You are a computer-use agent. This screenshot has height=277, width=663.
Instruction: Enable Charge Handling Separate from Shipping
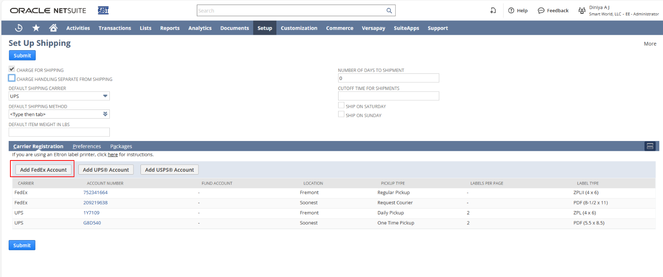(x=12, y=78)
